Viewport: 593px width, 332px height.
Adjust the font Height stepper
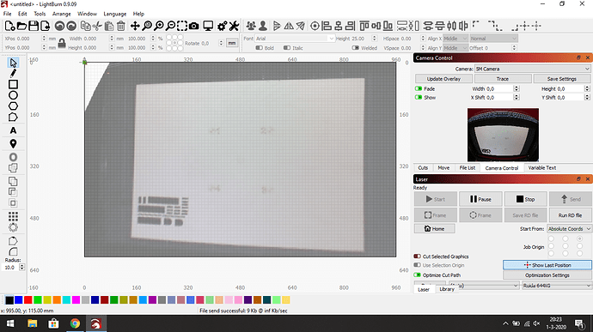click(x=375, y=38)
